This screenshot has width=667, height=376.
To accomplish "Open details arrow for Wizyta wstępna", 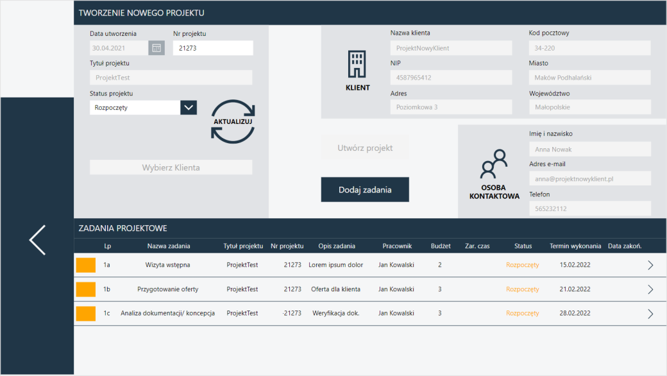I will click(650, 265).
